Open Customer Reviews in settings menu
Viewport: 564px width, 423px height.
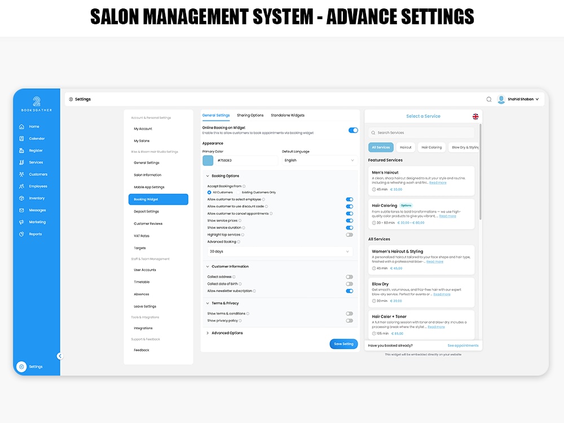[148, 224]
